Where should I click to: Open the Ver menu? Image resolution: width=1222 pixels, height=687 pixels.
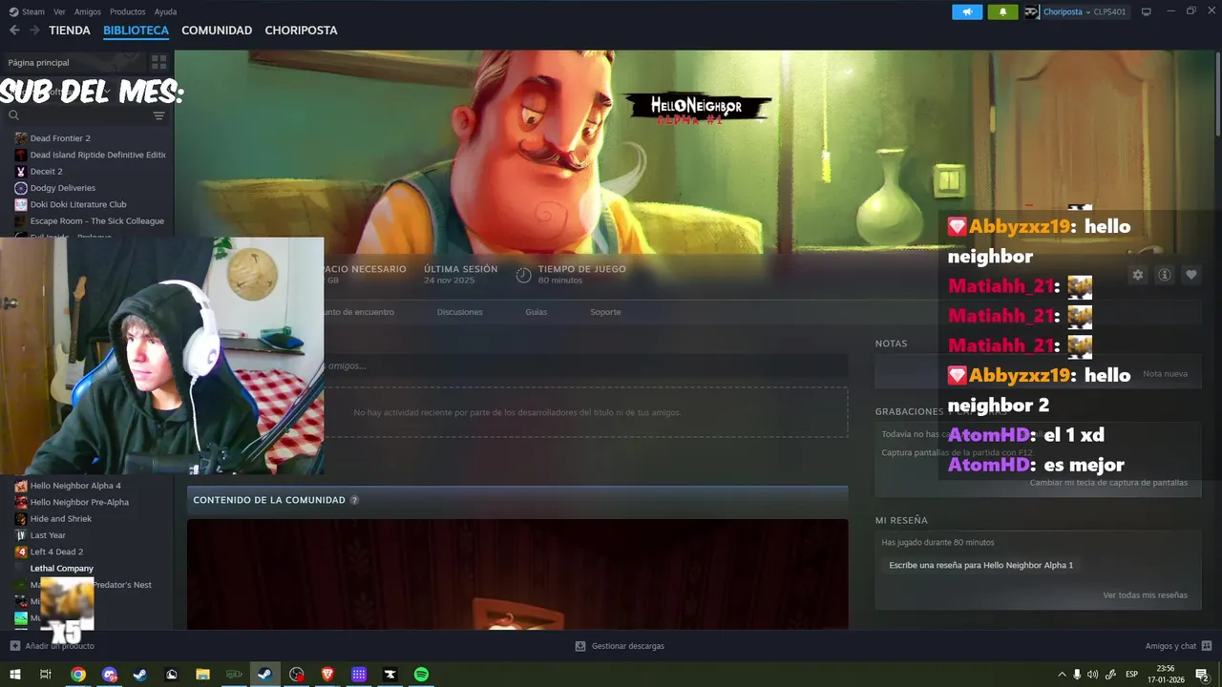[x=59, y=11]
